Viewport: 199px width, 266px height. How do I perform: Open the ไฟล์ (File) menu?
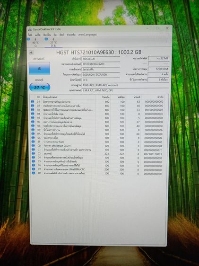(30, 35)
